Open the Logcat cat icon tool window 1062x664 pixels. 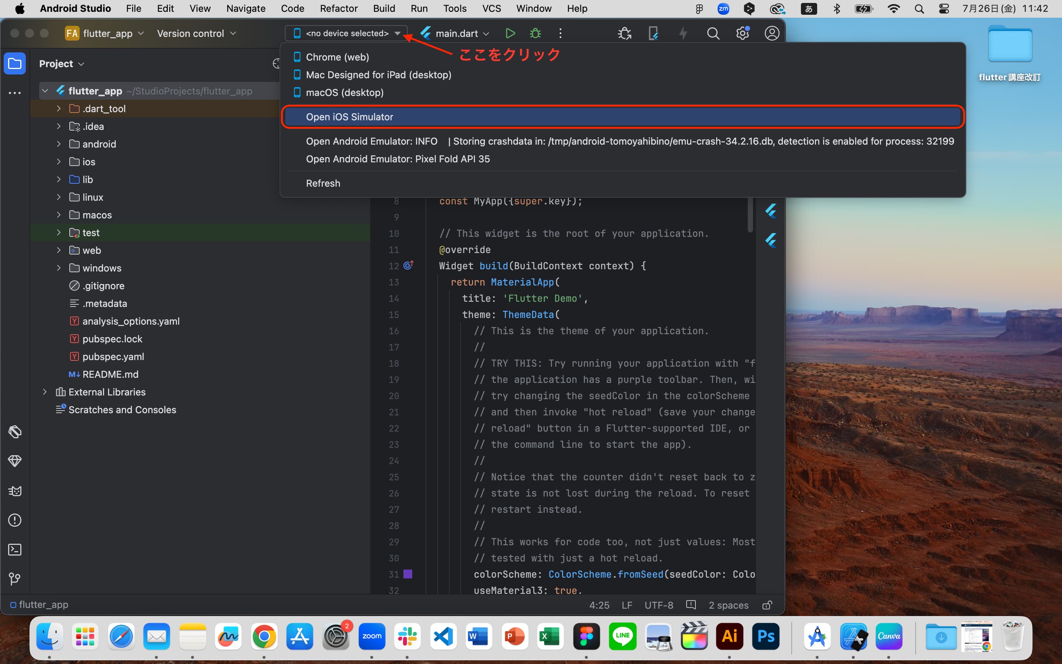coord(15,491)
